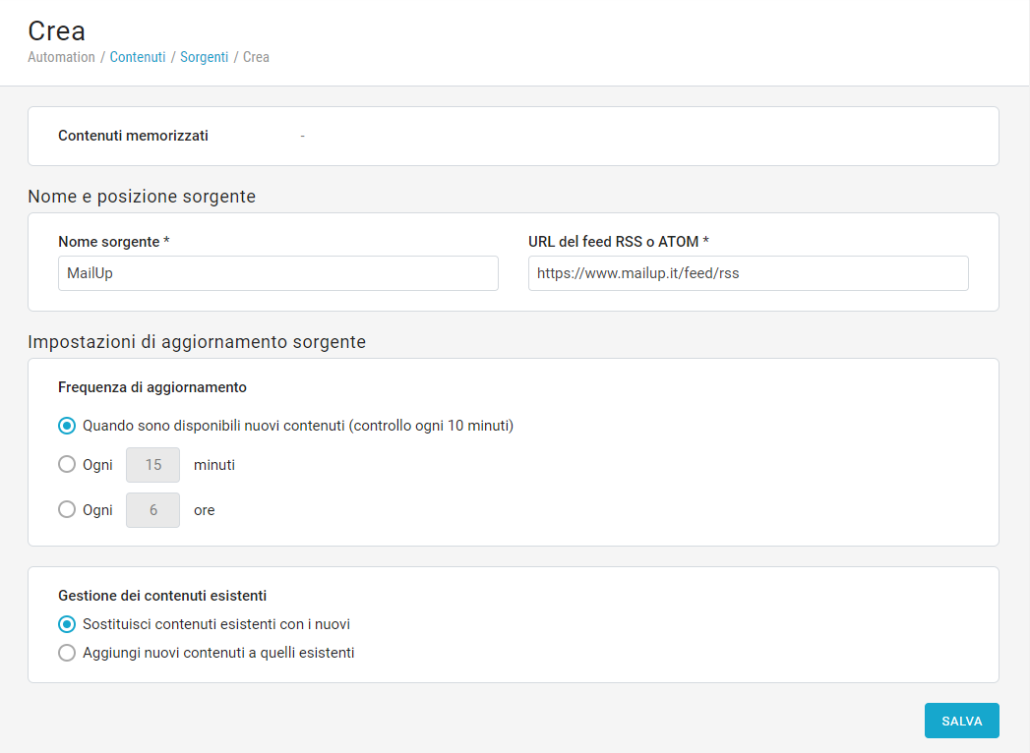
Task: Choose the 'Ogni minuti' radio button
Action: click(x=67, y=465)
